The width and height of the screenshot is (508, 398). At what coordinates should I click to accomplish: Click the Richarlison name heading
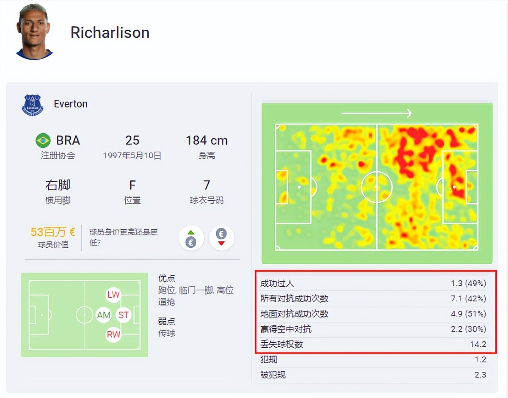(x=110, y=32)
